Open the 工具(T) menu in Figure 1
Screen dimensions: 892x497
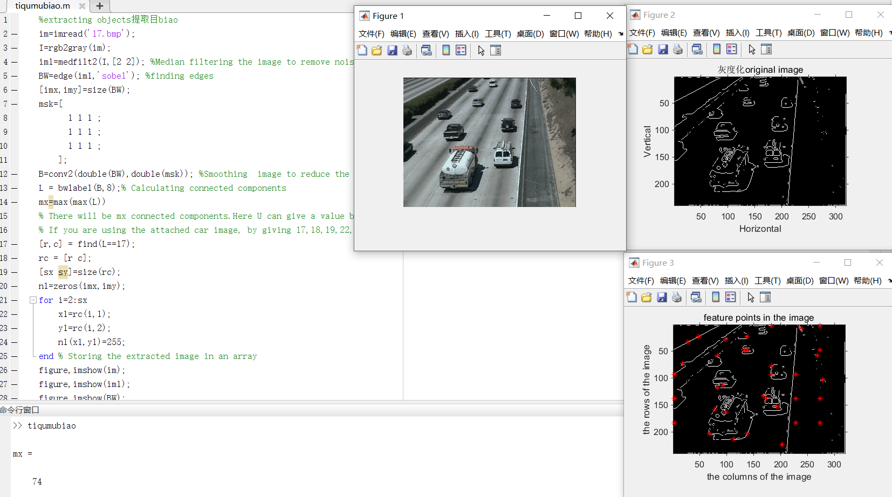click(x=498, y=33)
